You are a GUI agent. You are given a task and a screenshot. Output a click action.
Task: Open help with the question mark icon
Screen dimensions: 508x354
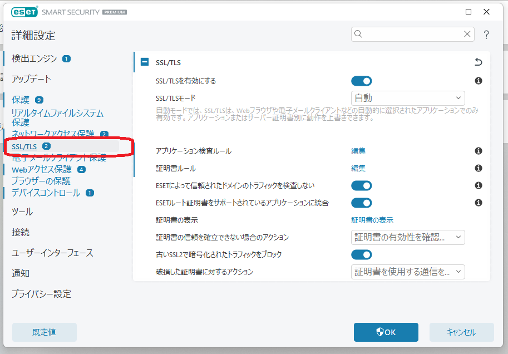[x=486, y=35]
